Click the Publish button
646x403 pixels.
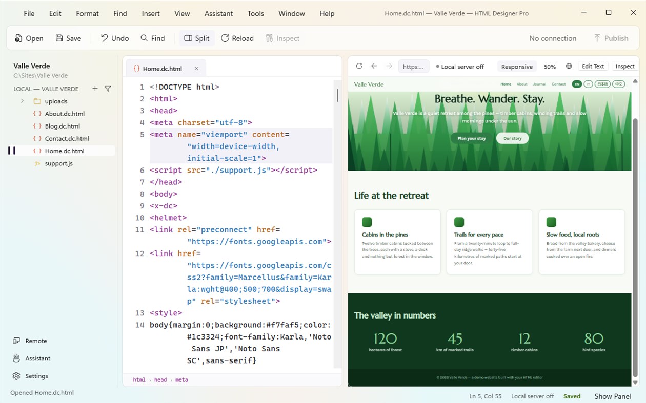coord(611,38)
